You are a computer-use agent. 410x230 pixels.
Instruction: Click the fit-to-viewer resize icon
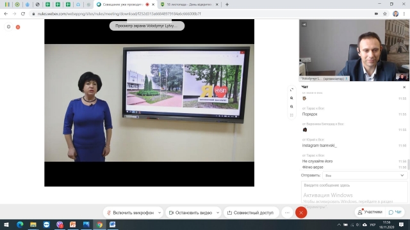coord(291,89)
